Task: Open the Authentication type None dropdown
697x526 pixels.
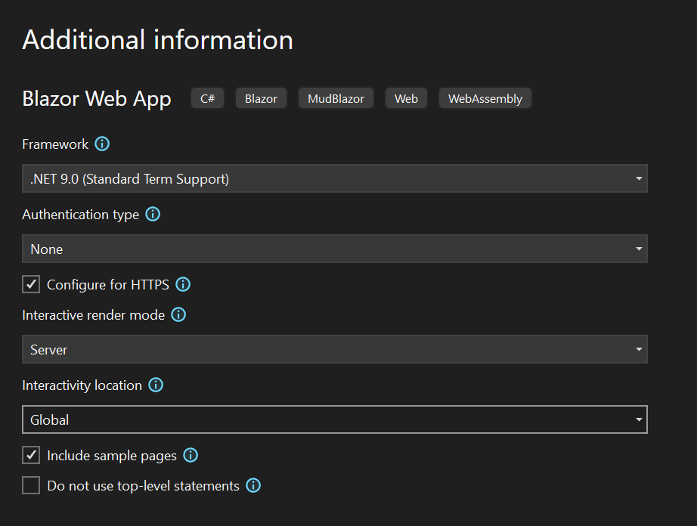Action: (335, 249)
